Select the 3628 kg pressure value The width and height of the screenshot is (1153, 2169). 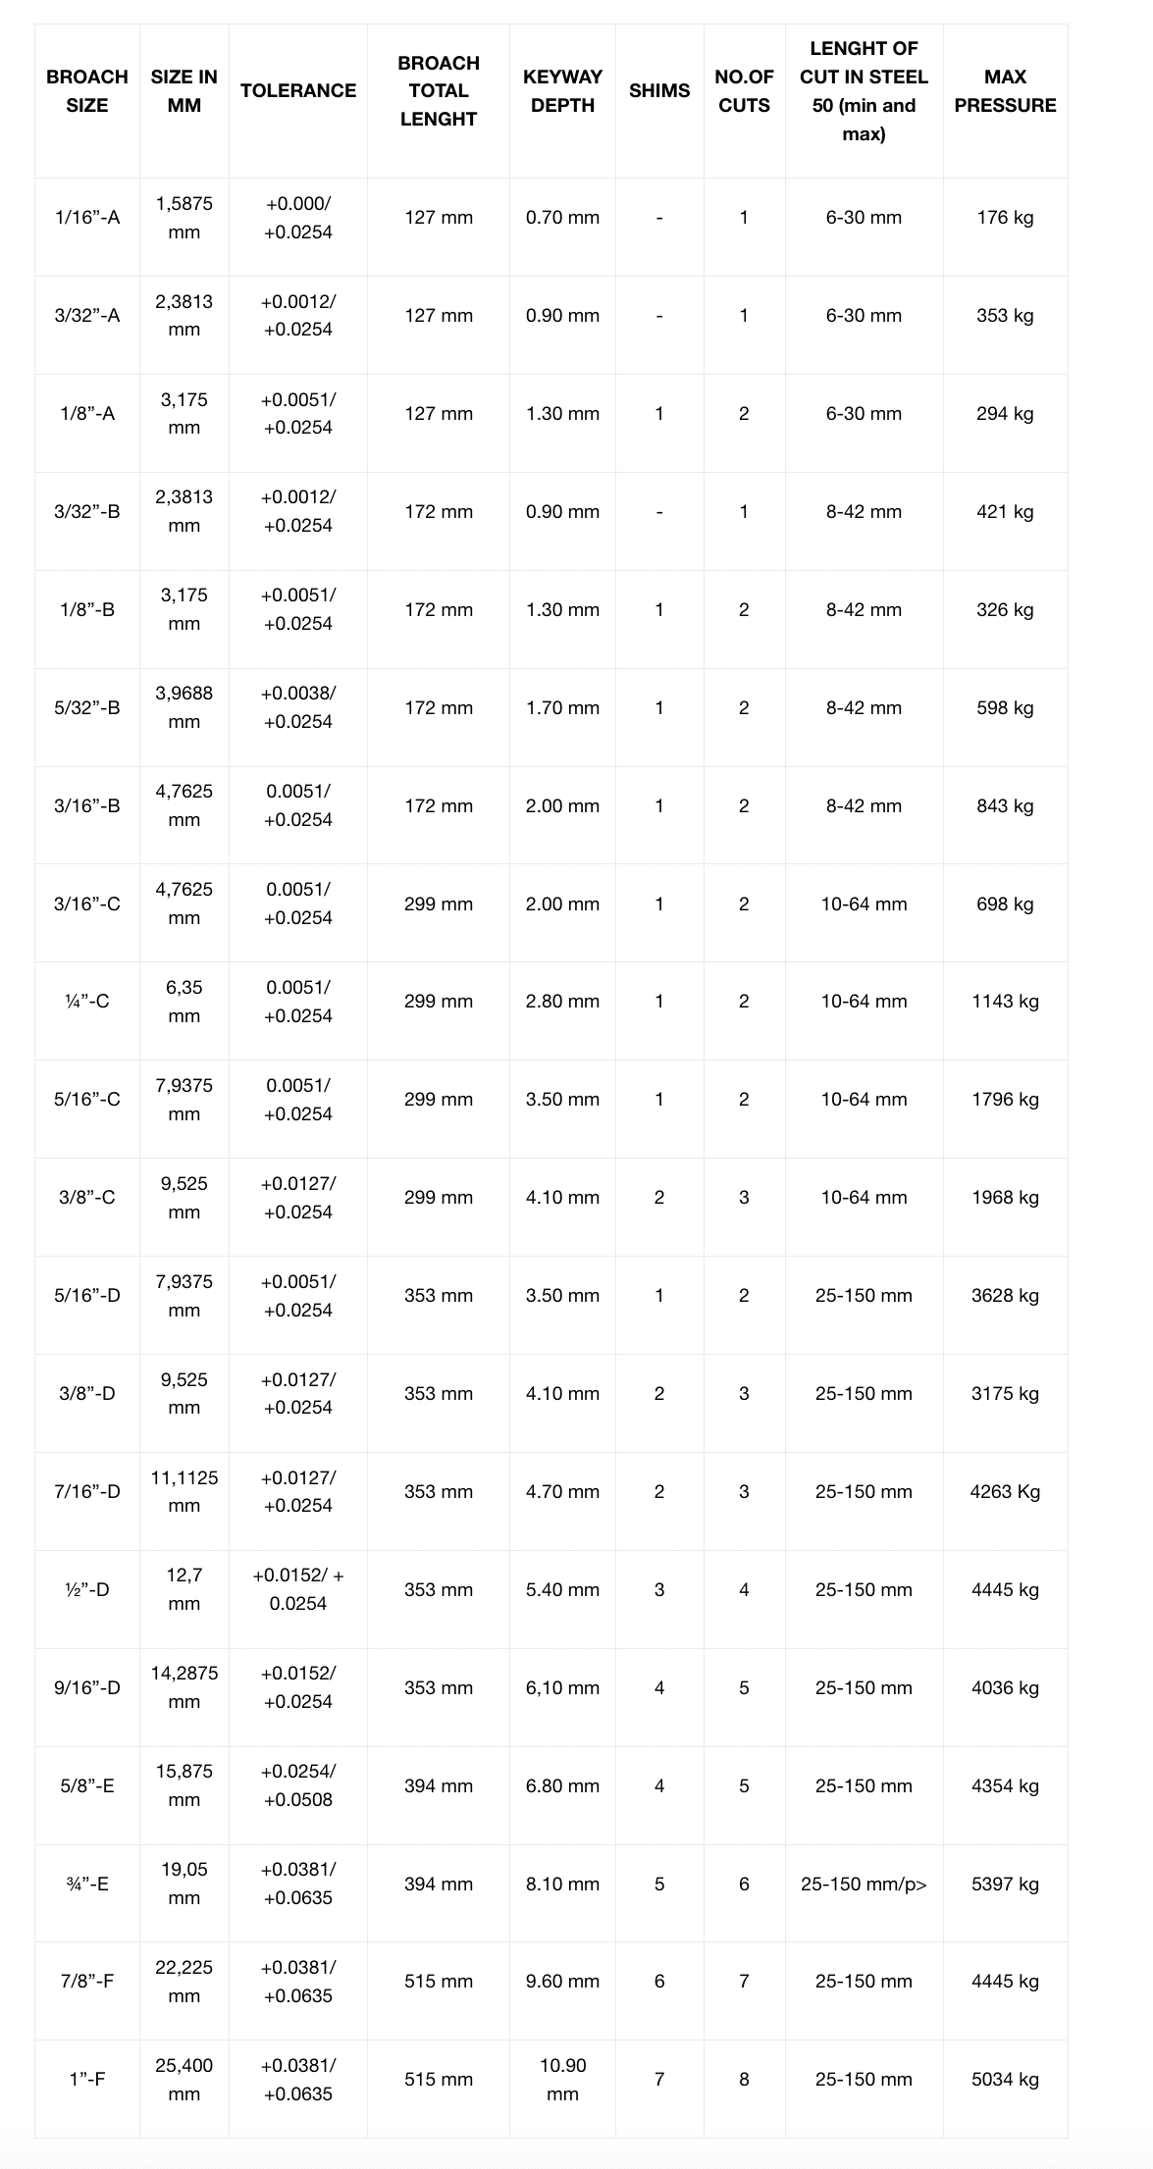(1005, 1296)
